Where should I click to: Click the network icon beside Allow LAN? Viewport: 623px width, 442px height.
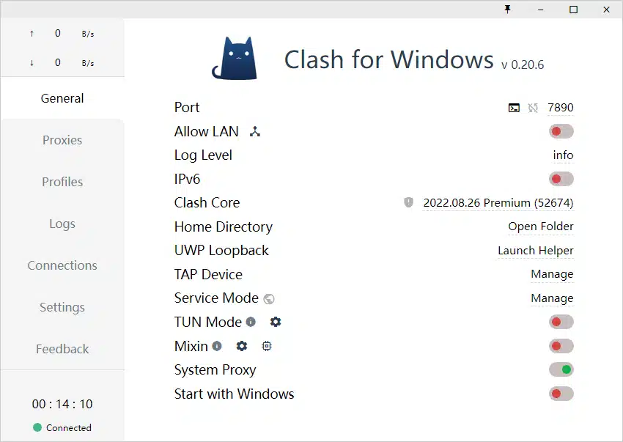(x=255, y=132)
